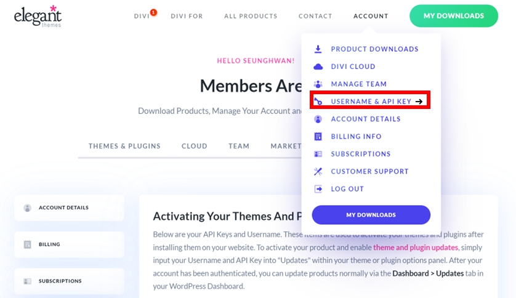Click the Divi Cloud cloud icon
Viewport: 516px width, 298px height.
[x=318, y=66]
